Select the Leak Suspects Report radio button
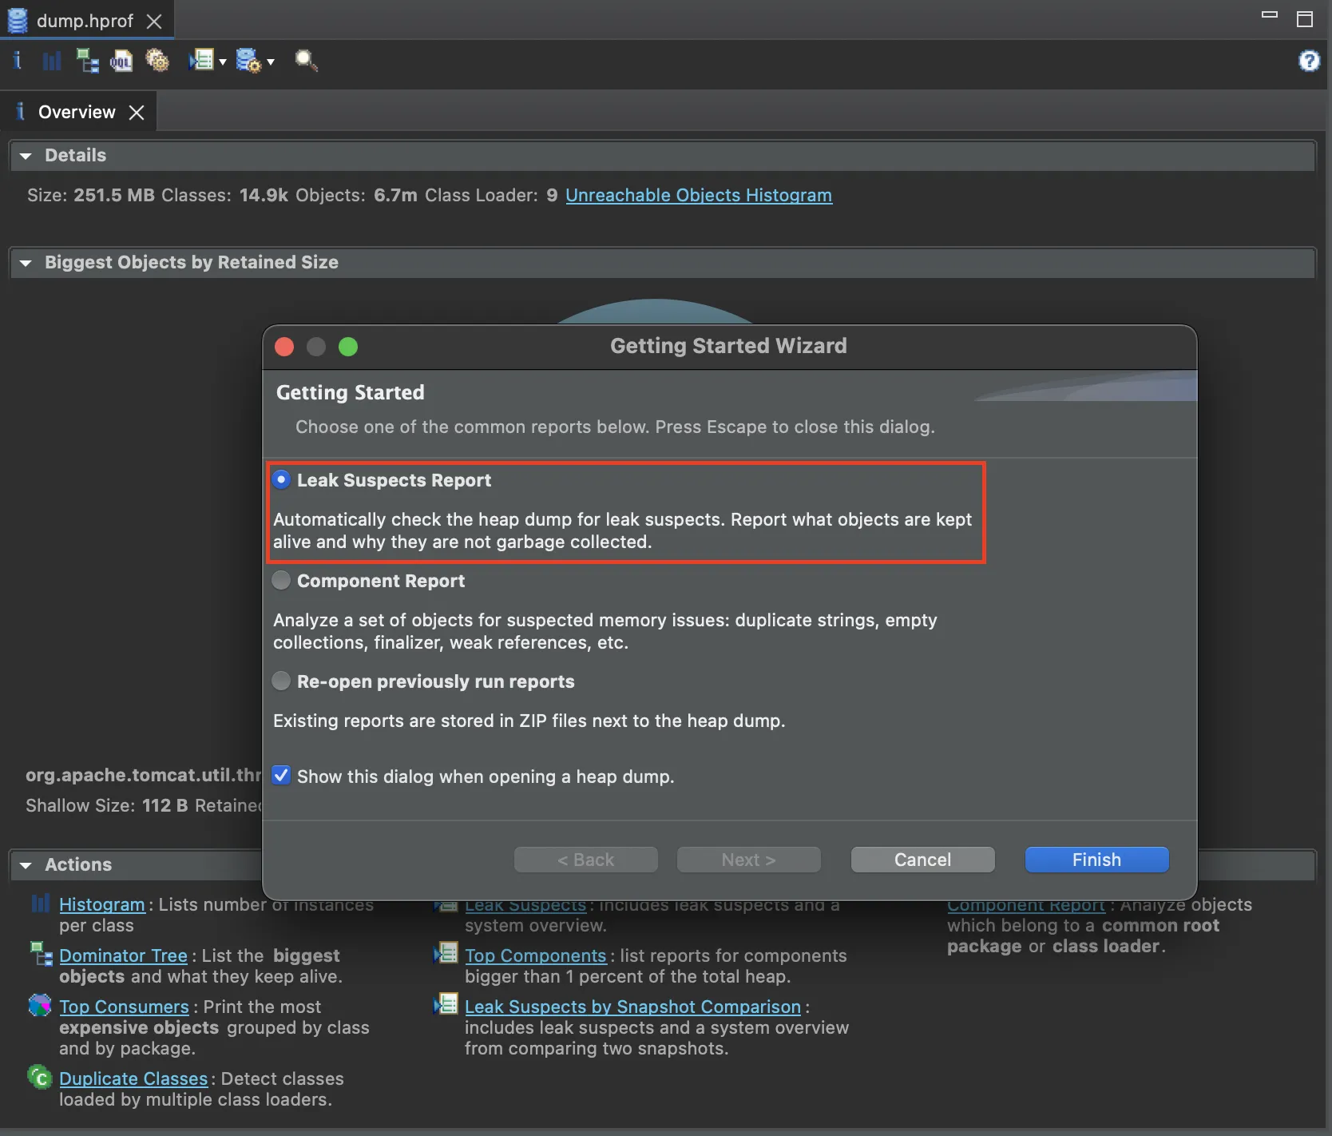 (x=282, y=480)
